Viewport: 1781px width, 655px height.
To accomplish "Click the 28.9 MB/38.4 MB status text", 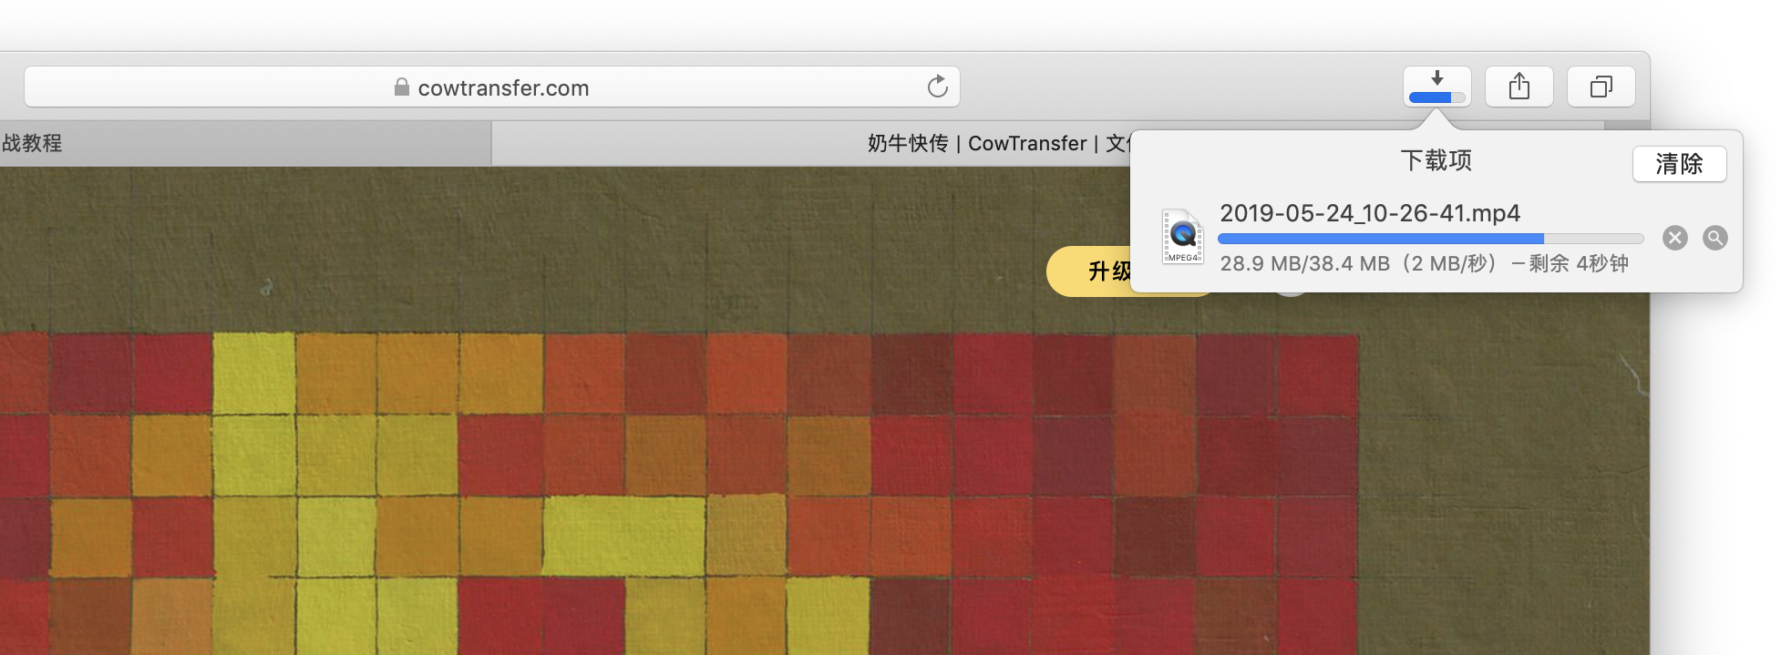I will click(1424, 263).
